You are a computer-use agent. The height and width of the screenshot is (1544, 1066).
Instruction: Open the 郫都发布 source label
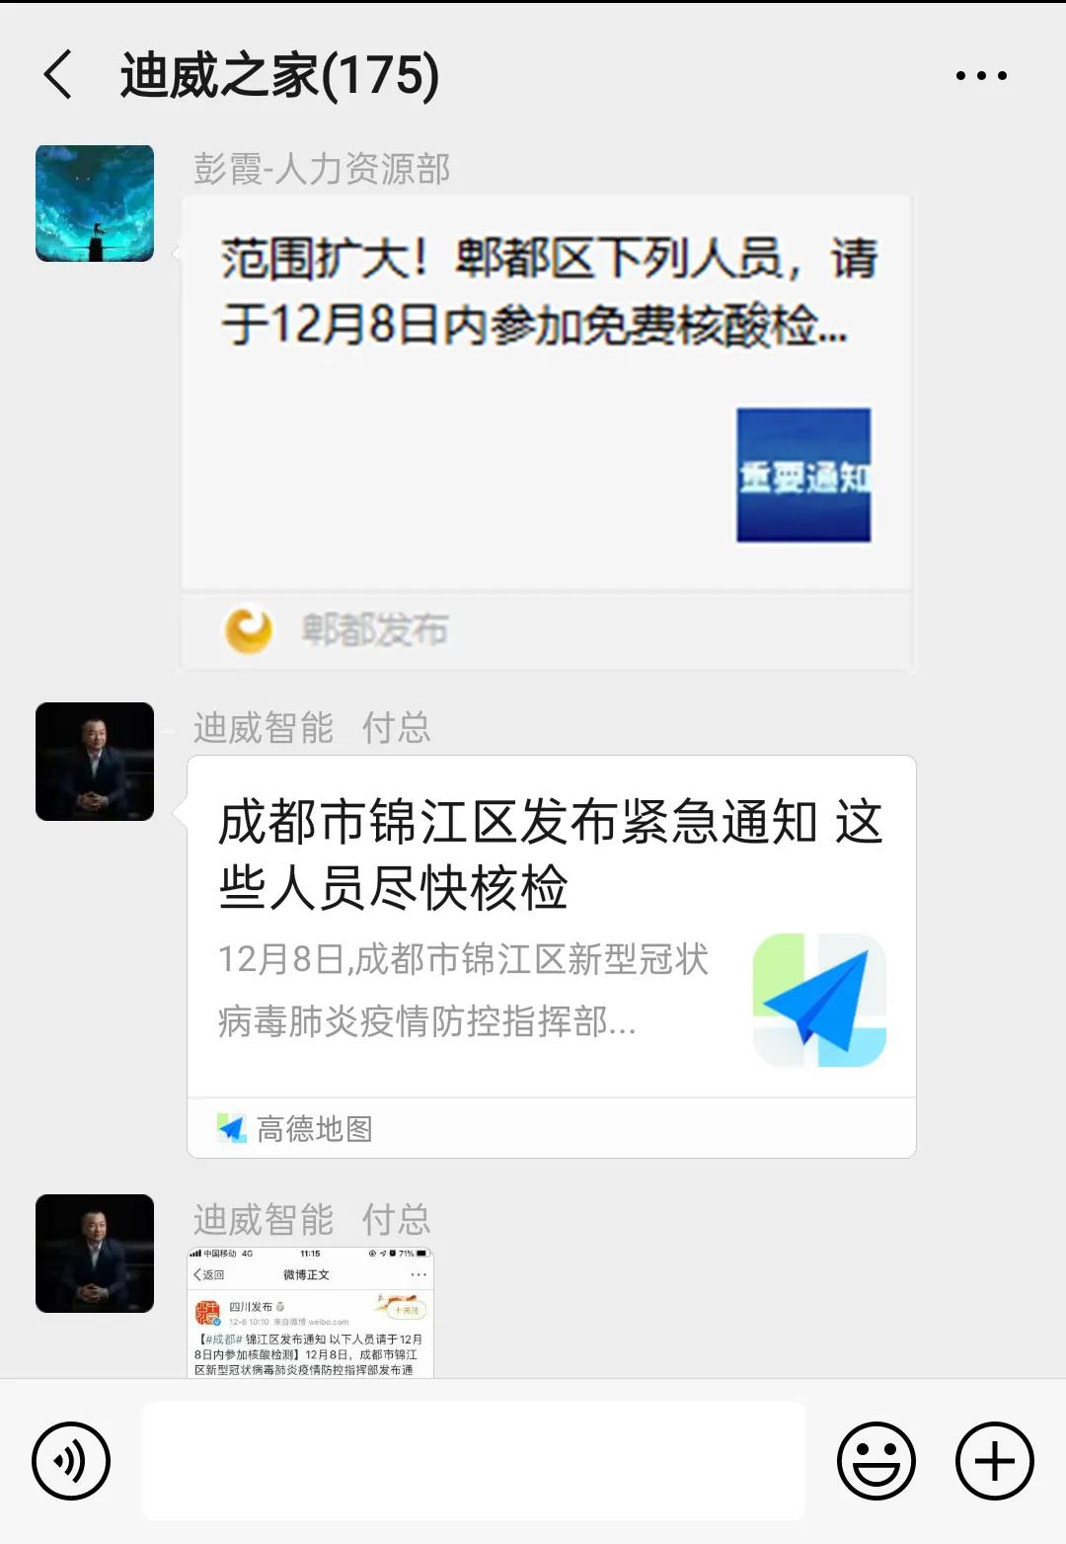tap(375, 629)
